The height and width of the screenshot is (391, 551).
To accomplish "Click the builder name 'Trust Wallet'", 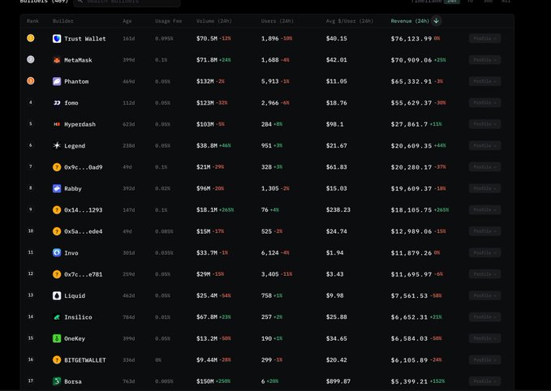I will pyautogui.click(x=85, y=39).
